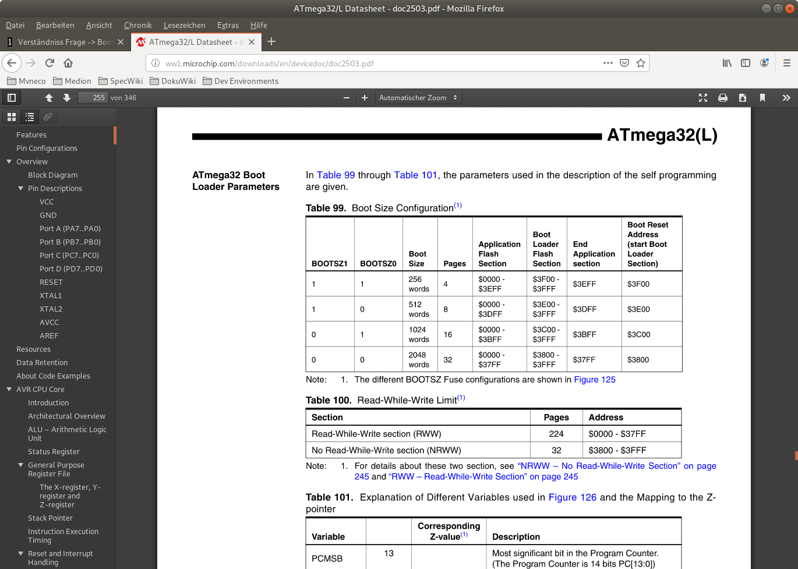Save page to Pocket
Viewport: 798px width, 569px height.
coord(624,63)
